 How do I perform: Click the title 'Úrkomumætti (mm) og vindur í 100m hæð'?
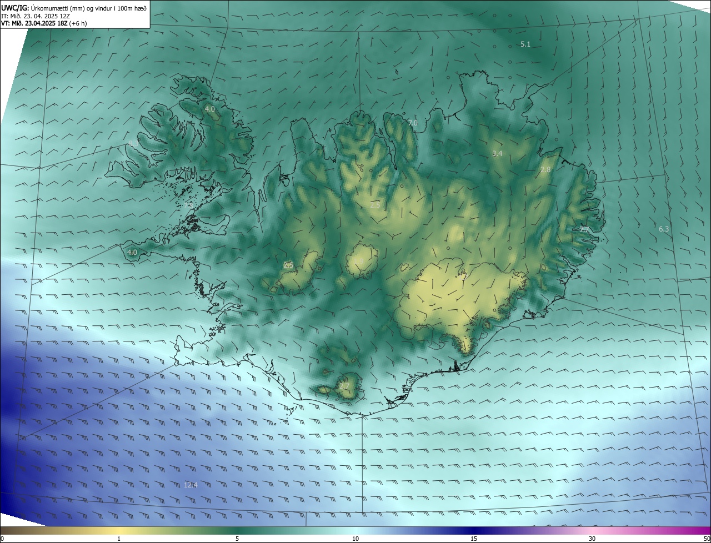tap(88, 8)
